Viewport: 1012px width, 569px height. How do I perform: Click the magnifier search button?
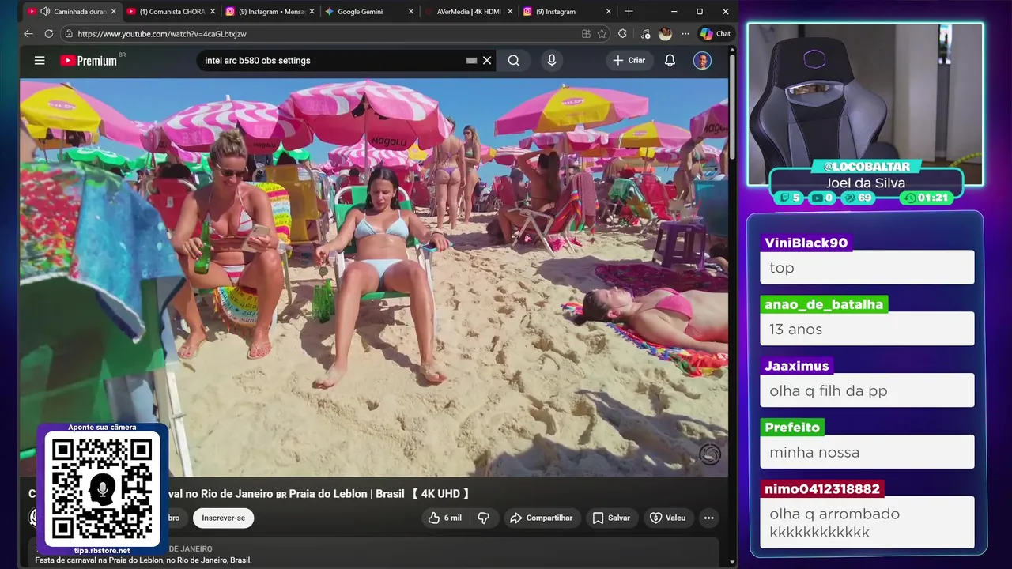coord(514,60)
